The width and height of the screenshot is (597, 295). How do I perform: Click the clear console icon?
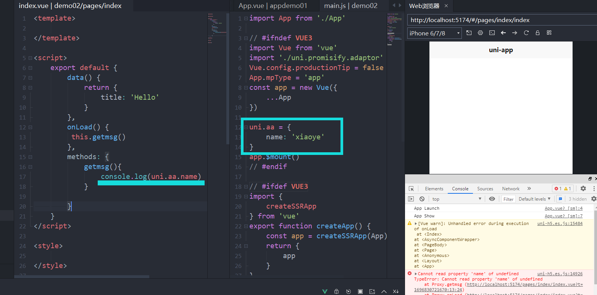tap(422, 199)
